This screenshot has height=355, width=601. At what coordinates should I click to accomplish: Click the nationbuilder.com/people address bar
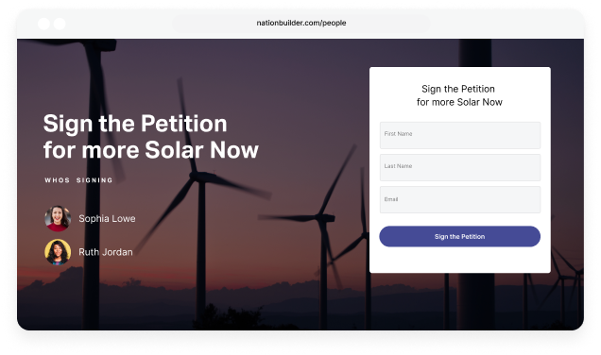(300, 23)
